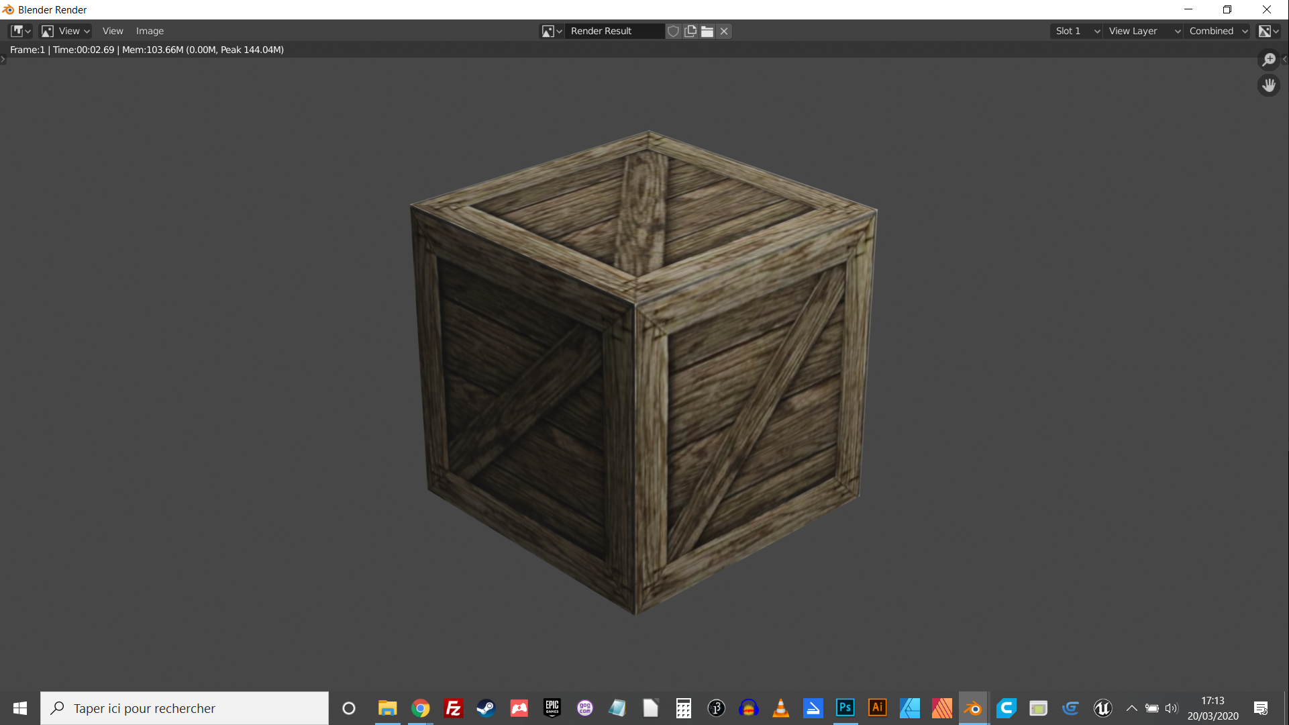
Task: Toggle fake user shield icon
Action: (673, 31)
